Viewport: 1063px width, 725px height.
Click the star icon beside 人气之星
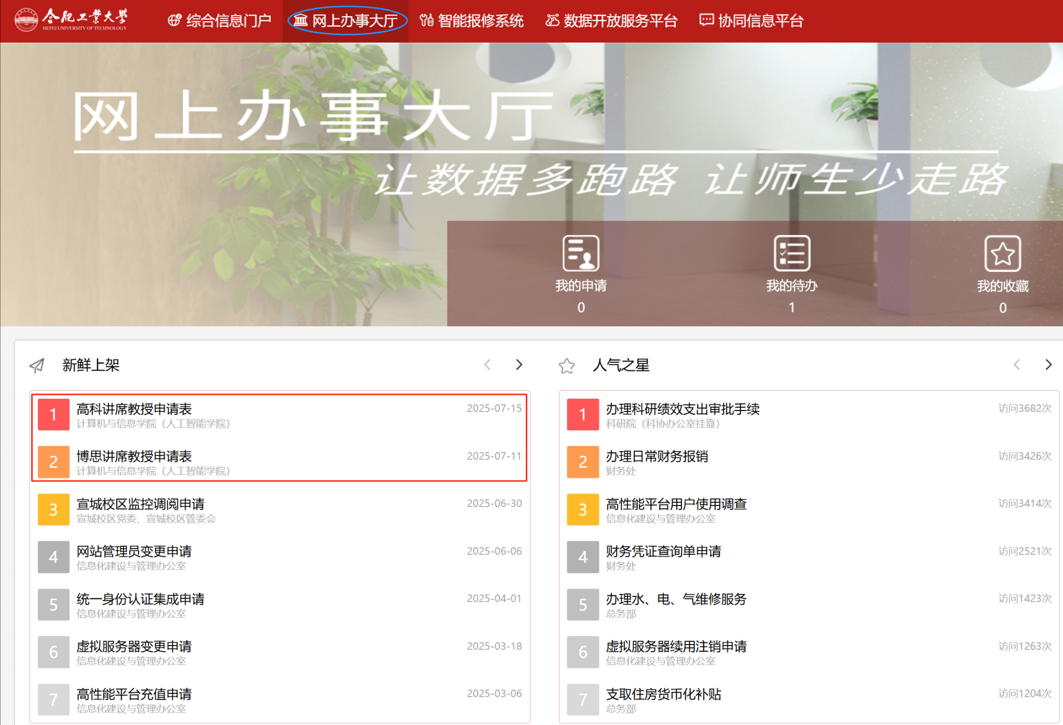point(567,366)
